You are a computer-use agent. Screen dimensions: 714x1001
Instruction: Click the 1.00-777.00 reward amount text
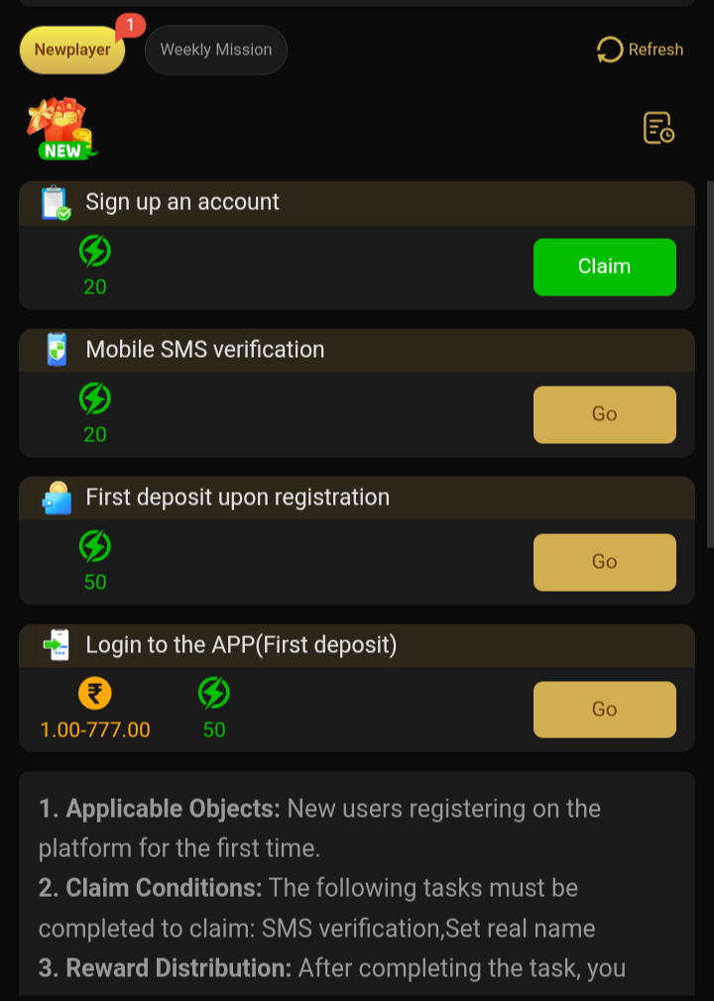(95, 730)
